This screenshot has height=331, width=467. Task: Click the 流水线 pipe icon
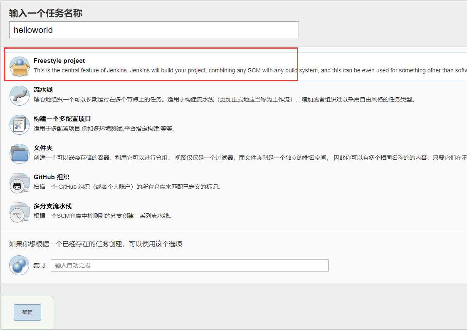(x=20, y=95)
